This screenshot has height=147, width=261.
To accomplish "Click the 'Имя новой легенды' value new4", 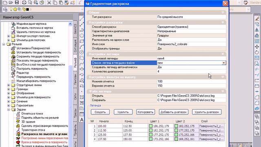I will 191,58.
